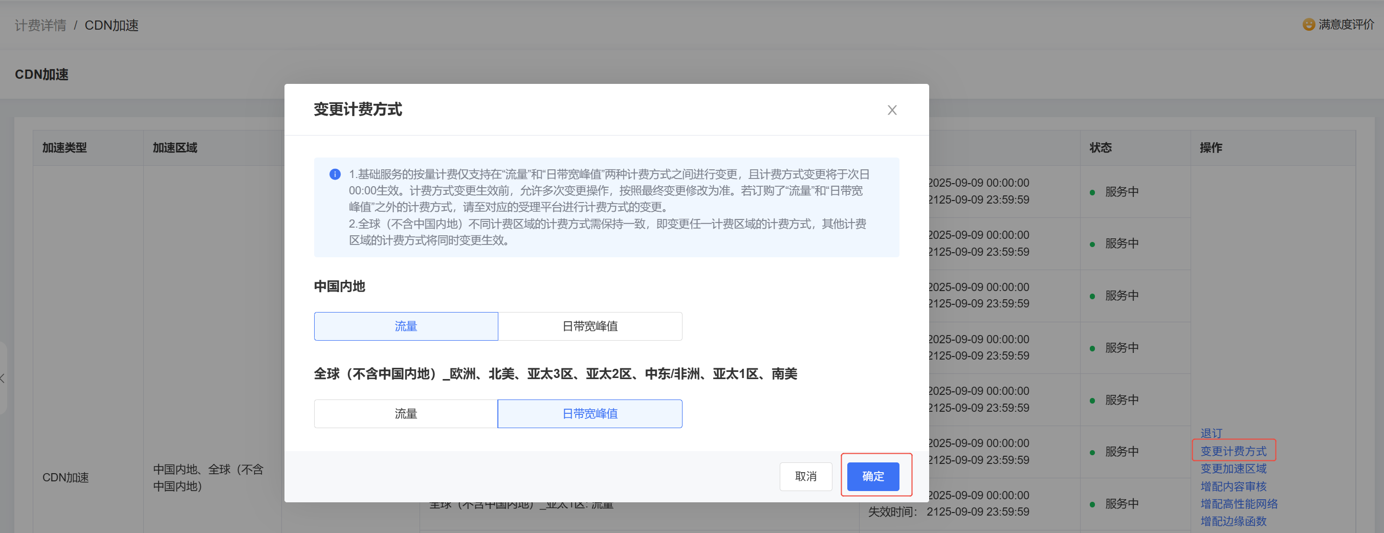
Task: Click the first row's 服务中 status
Action: (1122, 192)
